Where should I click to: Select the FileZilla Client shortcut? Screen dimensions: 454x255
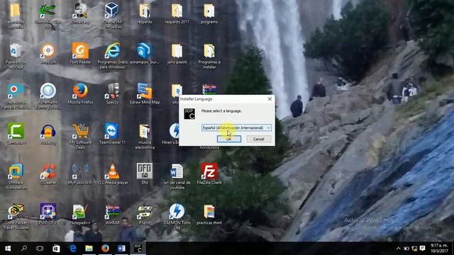pos(209,174)
